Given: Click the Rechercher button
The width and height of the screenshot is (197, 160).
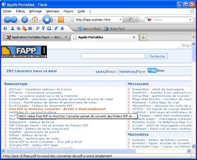Looking at the screenshot, I should pyautogui.click(x=157, y=56).
